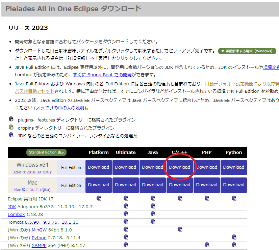279x250 pixels.
Task: Download Mac Java Full Edition
Action: pyautogui.click(x=153, y=185)
